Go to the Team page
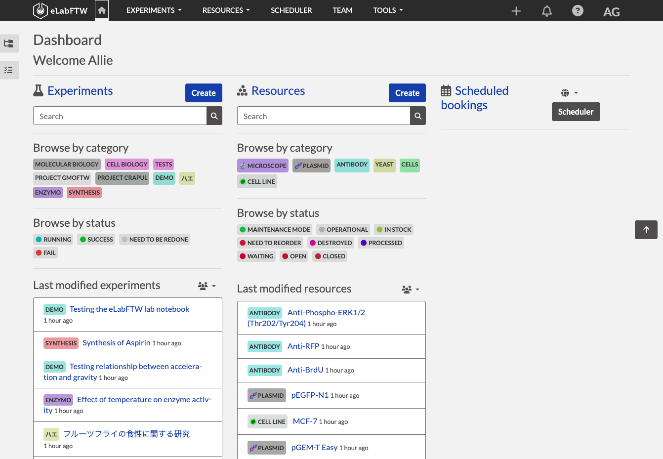Viewport: 663px width, 459px height. [342, 10]
